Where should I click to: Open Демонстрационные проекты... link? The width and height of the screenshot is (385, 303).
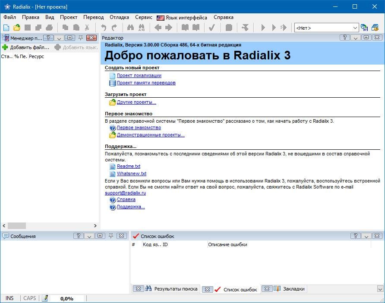(x=151, y=135)
